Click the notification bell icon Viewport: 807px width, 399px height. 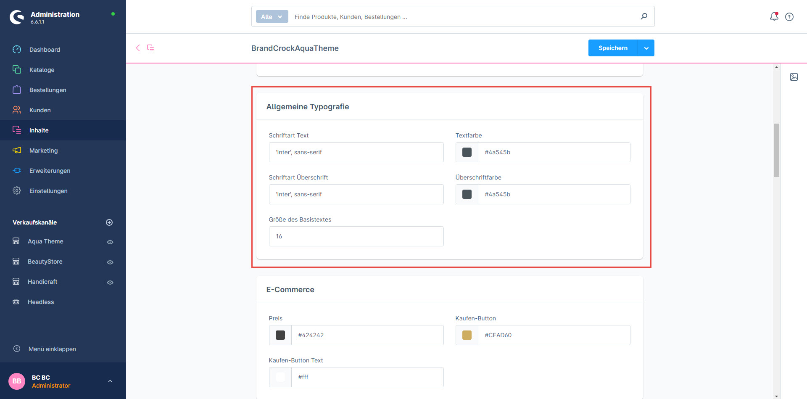774,16
